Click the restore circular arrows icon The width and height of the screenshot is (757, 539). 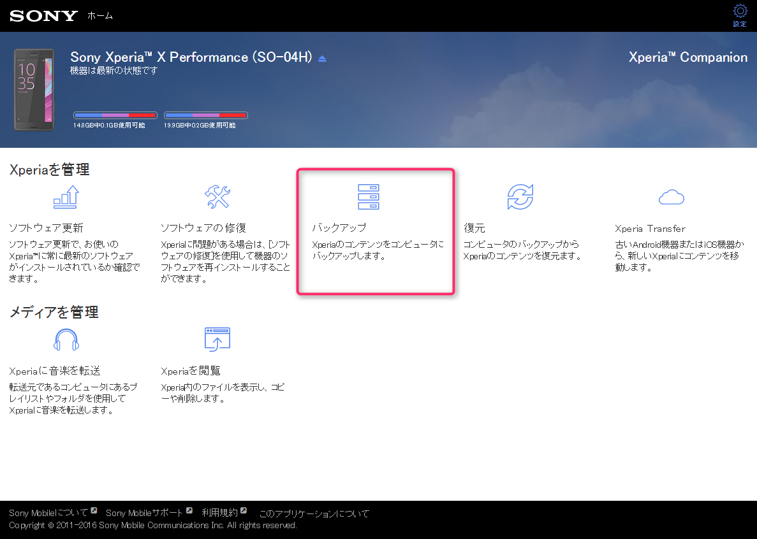[520, 197]
